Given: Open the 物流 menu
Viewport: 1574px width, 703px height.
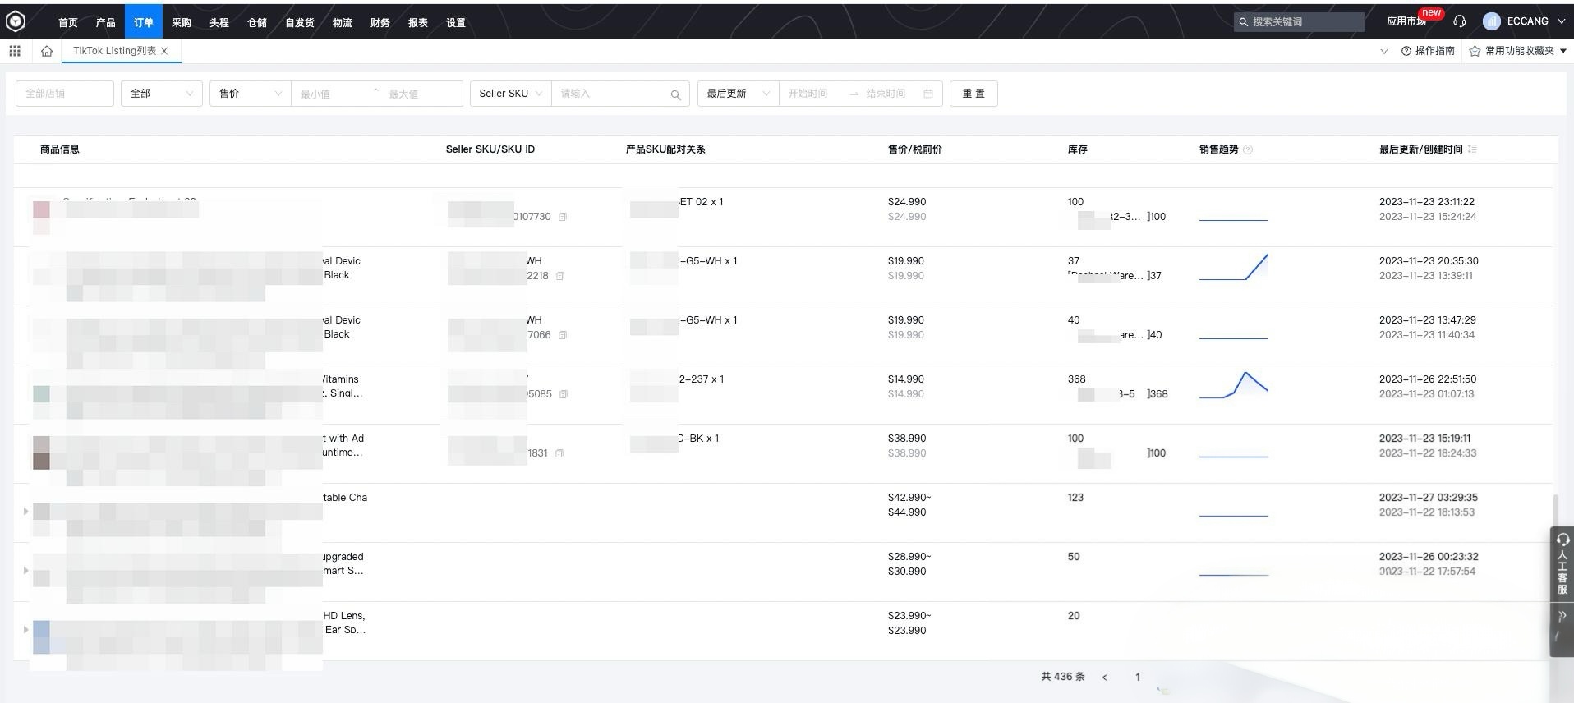Looking at the screenshot, I should (x=343, y=22).
